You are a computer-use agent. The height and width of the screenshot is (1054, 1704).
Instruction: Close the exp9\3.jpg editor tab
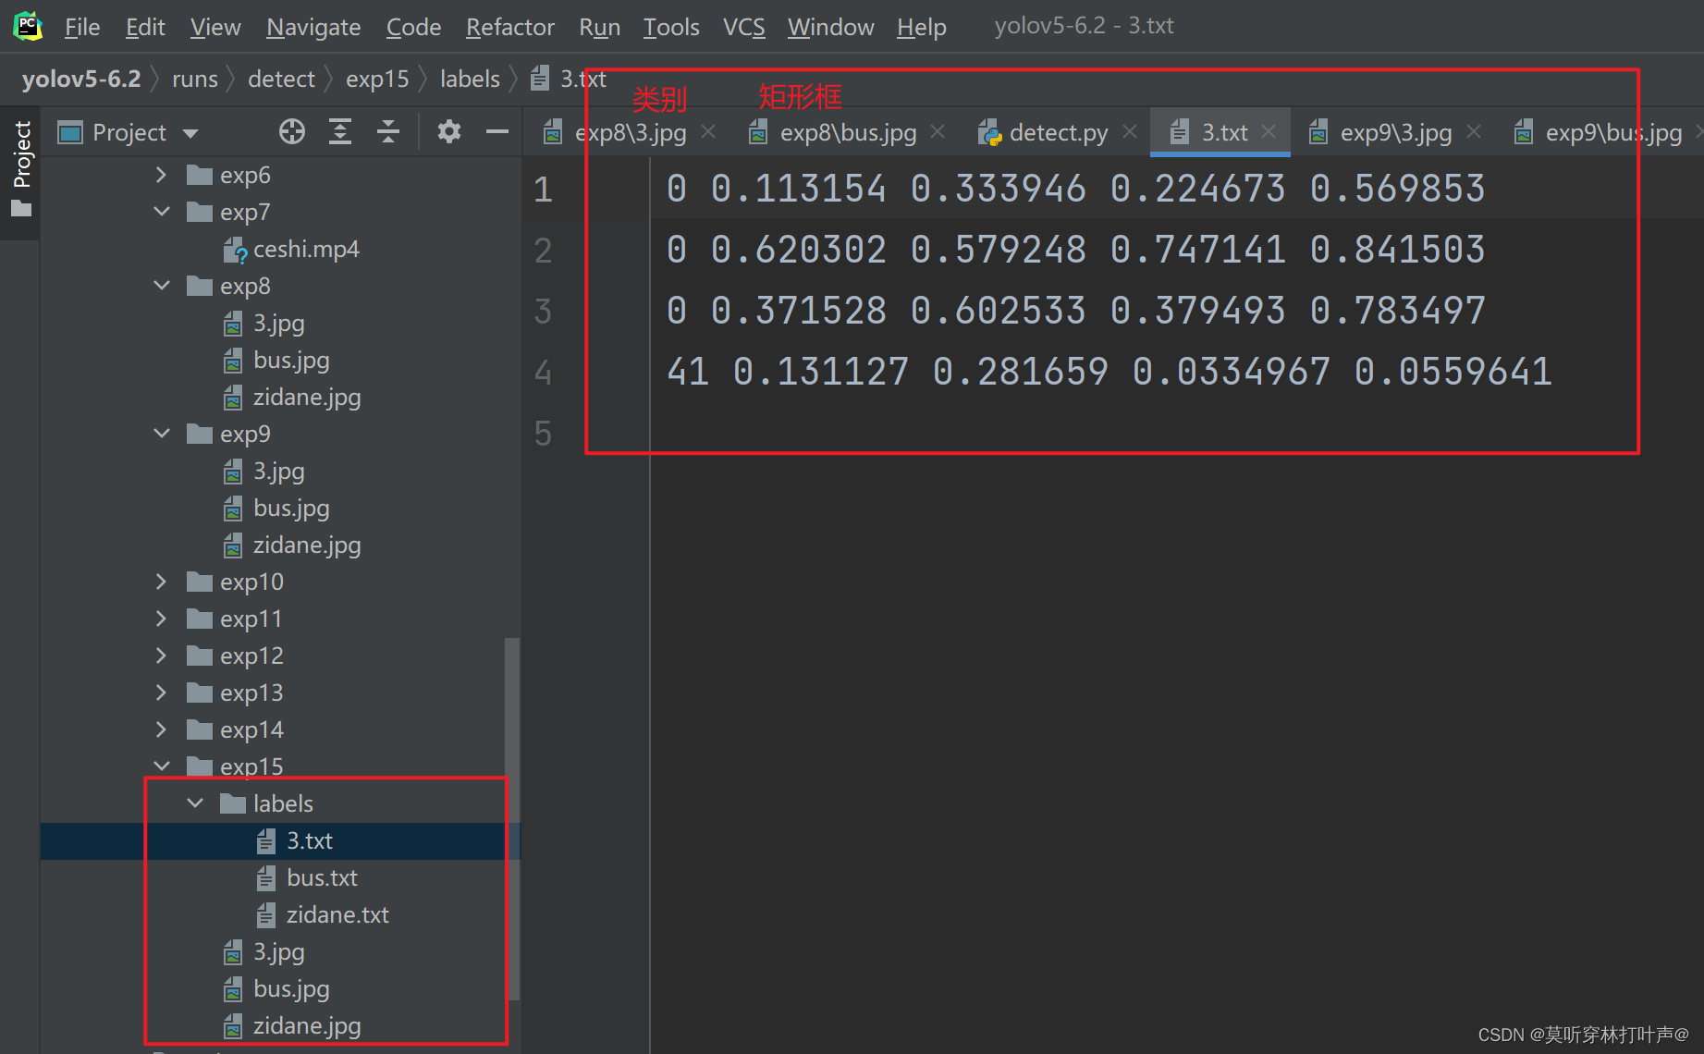tap(1474, 132)
